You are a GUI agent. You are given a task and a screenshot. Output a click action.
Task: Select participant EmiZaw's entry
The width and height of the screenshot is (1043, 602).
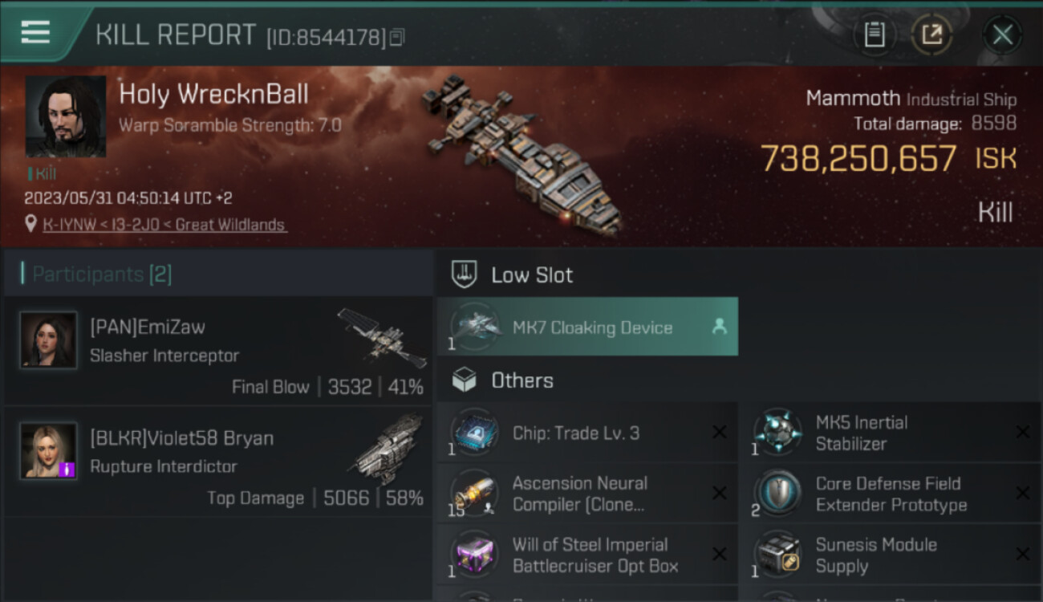click(x=218, y=352)
